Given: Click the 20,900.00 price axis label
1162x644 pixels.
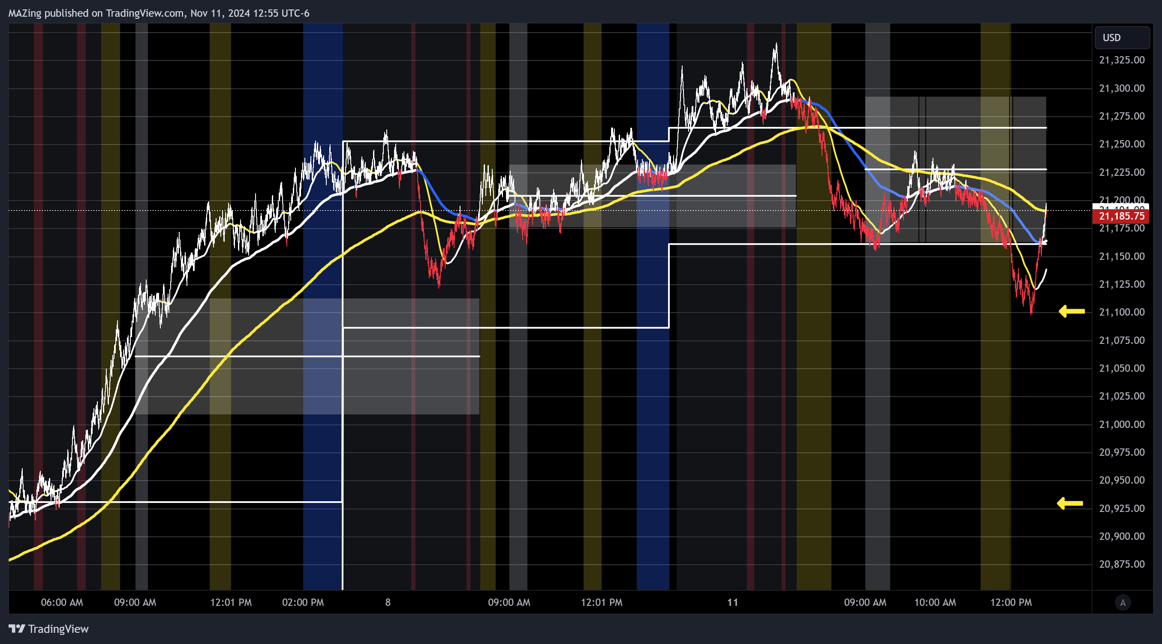Looking at the screenshot, I should pyautogui.click(x=1122, y=536).
